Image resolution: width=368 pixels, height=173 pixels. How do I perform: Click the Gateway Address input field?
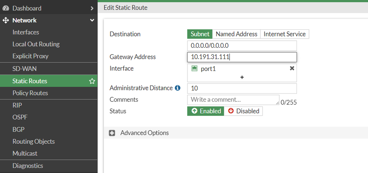click(242, 57)
